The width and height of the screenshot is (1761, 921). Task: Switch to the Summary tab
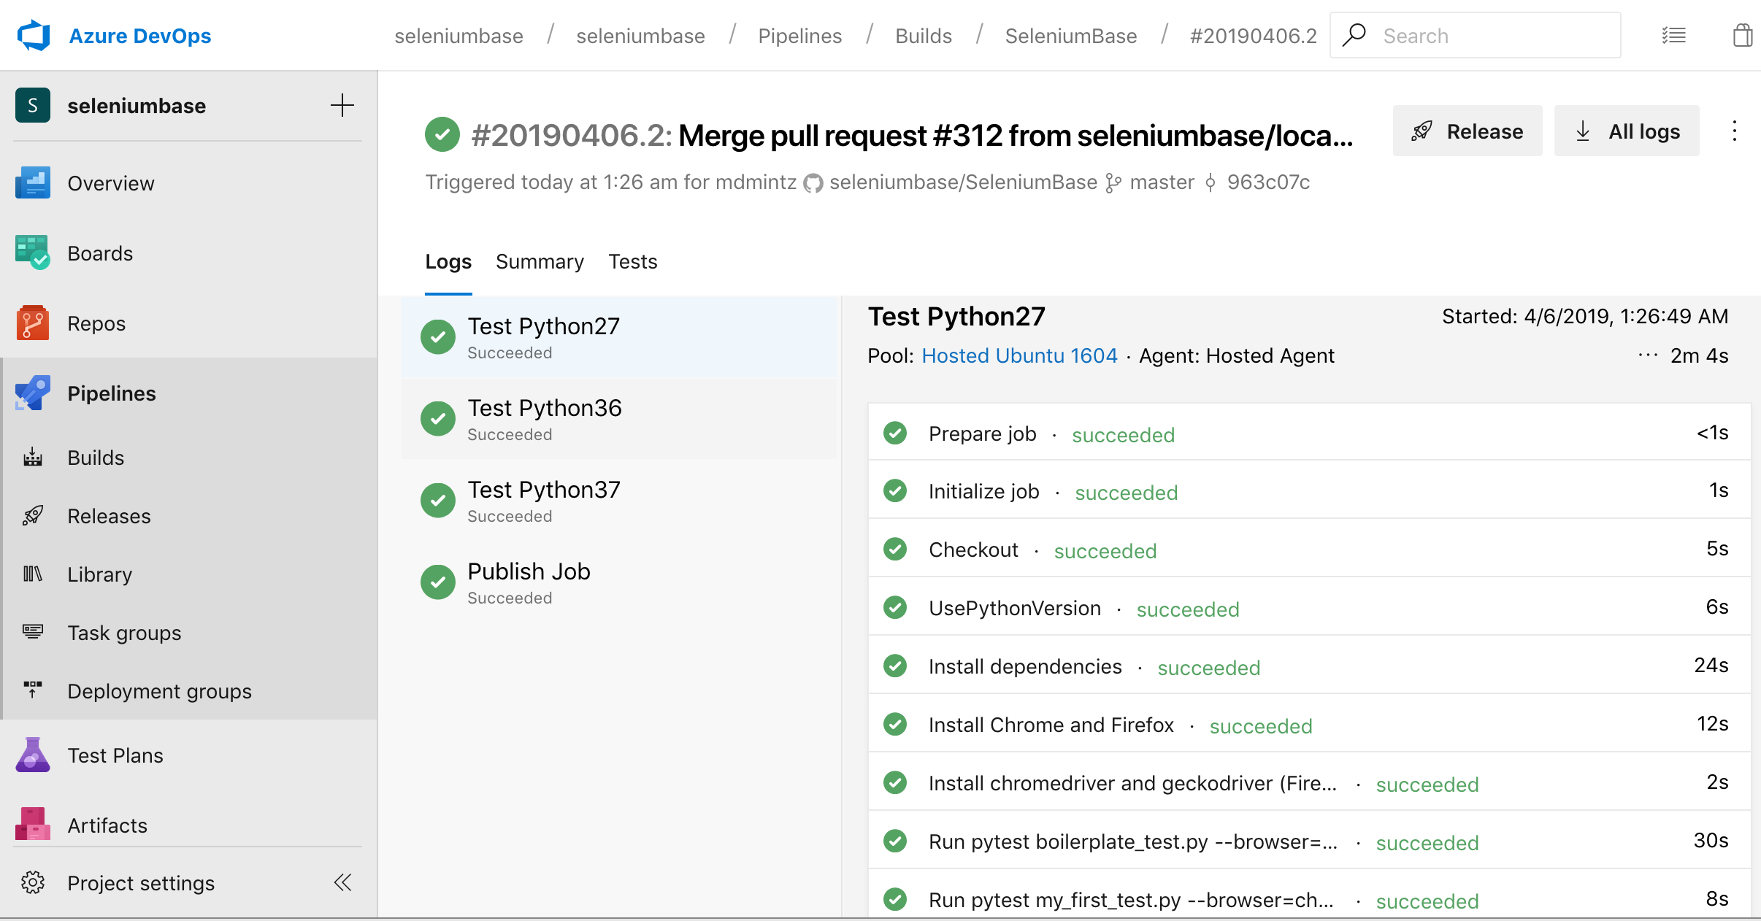[540, 261]
